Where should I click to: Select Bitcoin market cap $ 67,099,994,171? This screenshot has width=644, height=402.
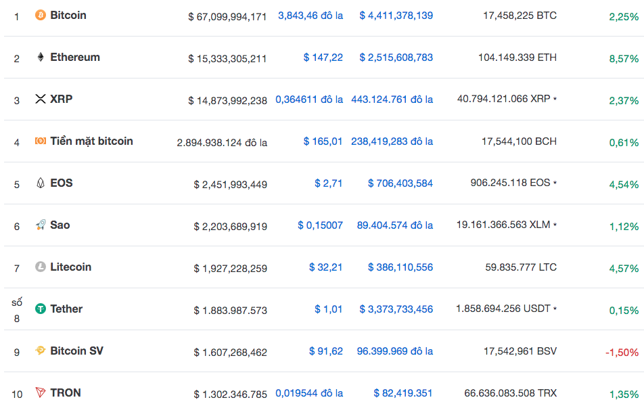click(227, 17)
